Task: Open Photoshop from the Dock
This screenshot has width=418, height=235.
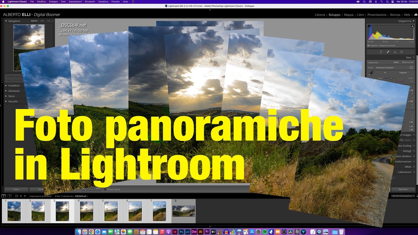Action: pos(181,232)
